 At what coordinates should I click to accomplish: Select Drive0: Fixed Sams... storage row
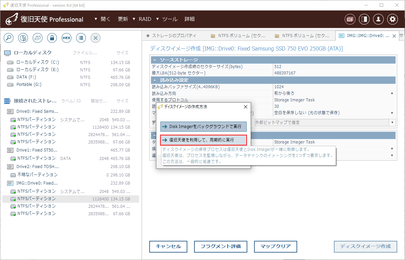point(70,111)
